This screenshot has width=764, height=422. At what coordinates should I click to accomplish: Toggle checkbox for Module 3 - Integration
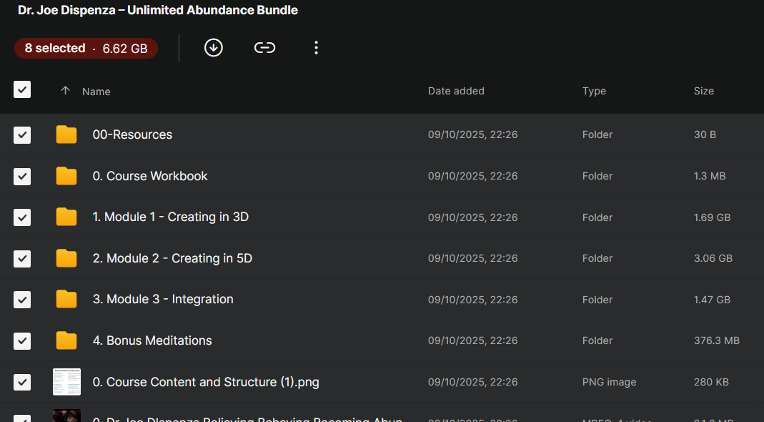pos(22,300)
